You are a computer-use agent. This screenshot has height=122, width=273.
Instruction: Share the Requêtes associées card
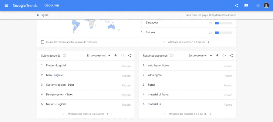coord(231,56)
